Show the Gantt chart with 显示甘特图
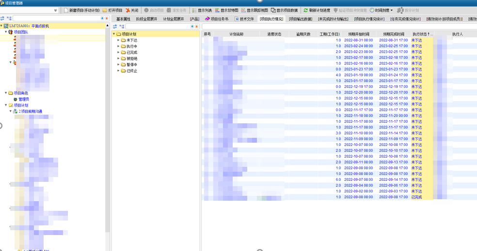This screenshot has width=477, height=251. tap(227, 10)
